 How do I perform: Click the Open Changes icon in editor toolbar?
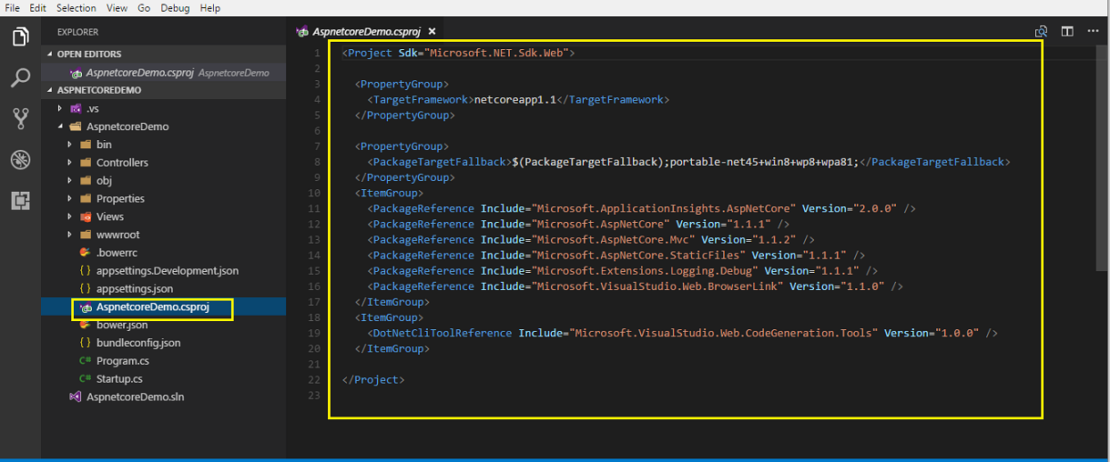1040,31
